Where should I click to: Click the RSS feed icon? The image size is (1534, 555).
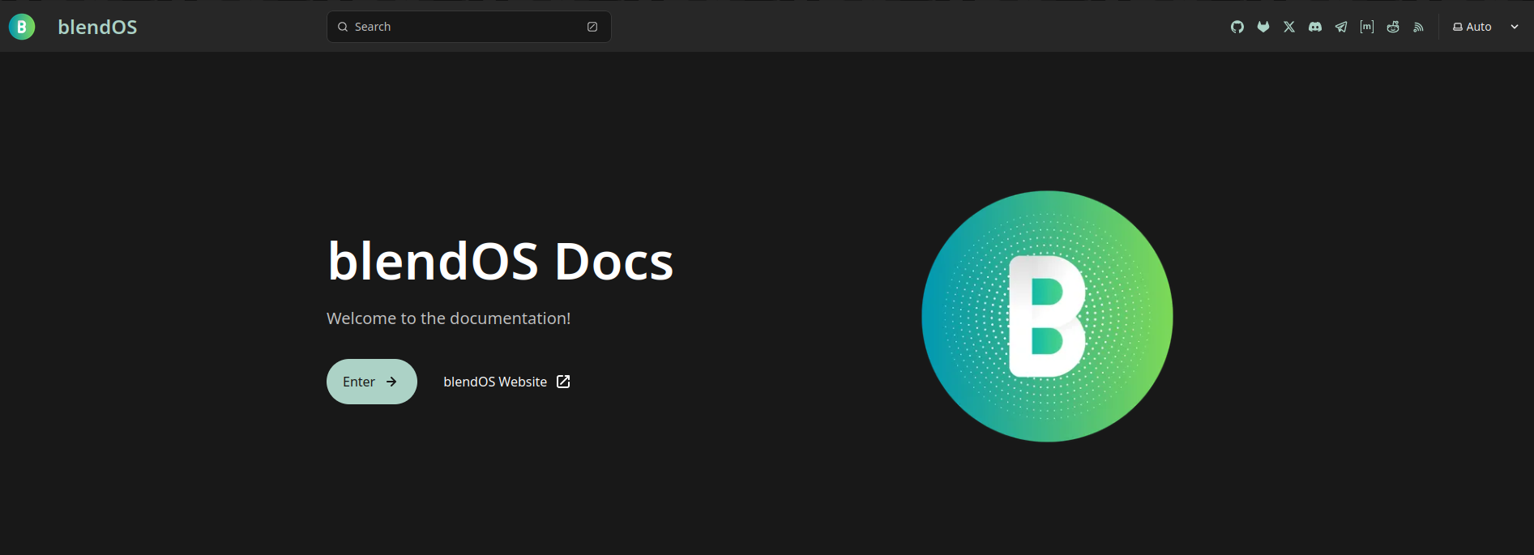coord(1418,27)
